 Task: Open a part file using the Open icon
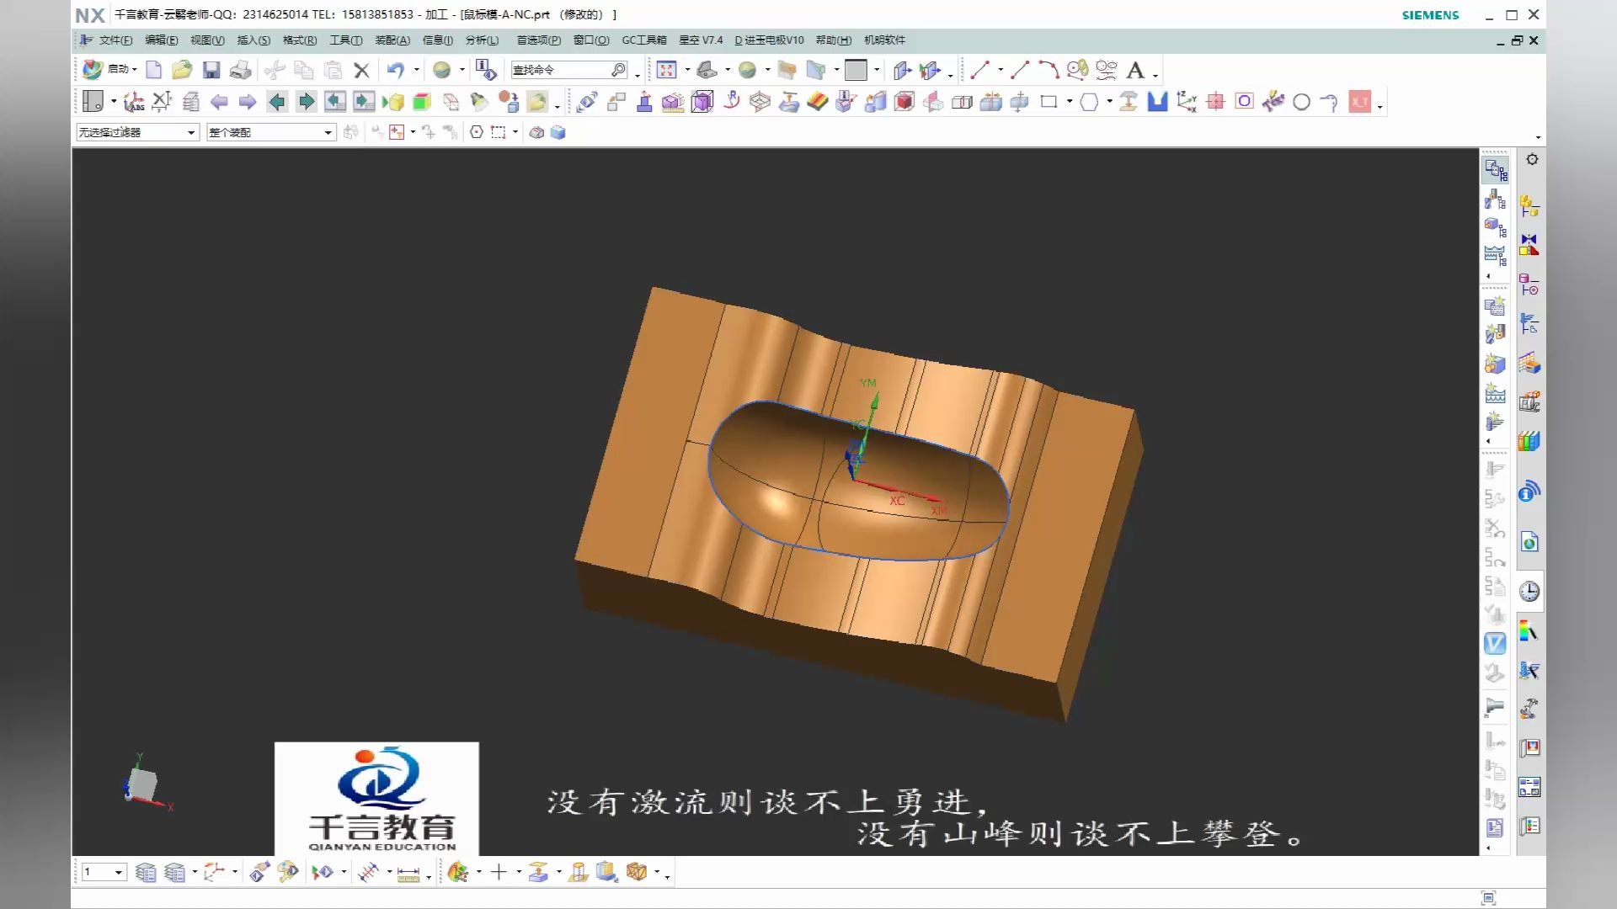point(182,70)
